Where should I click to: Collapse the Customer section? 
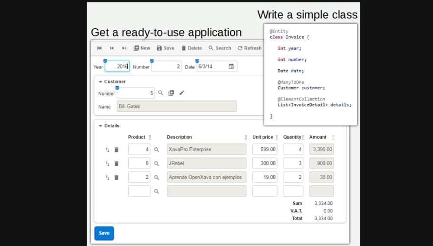(101, 81)
